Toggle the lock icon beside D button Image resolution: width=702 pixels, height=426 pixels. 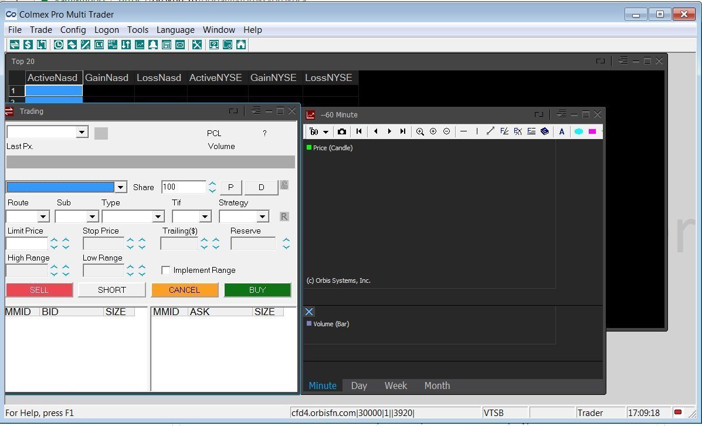(284, 185)
